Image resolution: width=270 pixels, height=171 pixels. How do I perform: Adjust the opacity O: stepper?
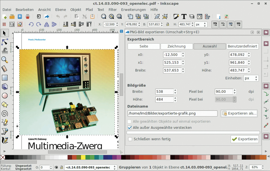pyautogui.click(x=51, y=167)
